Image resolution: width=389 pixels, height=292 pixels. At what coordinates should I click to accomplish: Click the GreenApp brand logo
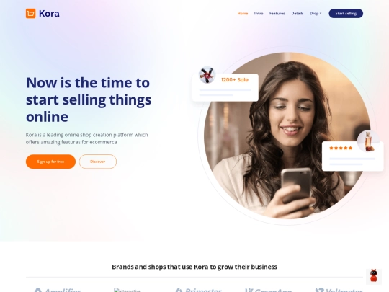click(269, 290)
